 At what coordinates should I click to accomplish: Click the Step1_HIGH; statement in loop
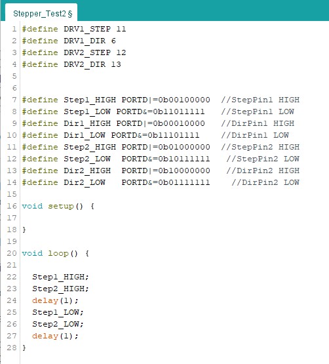(60, 277)
